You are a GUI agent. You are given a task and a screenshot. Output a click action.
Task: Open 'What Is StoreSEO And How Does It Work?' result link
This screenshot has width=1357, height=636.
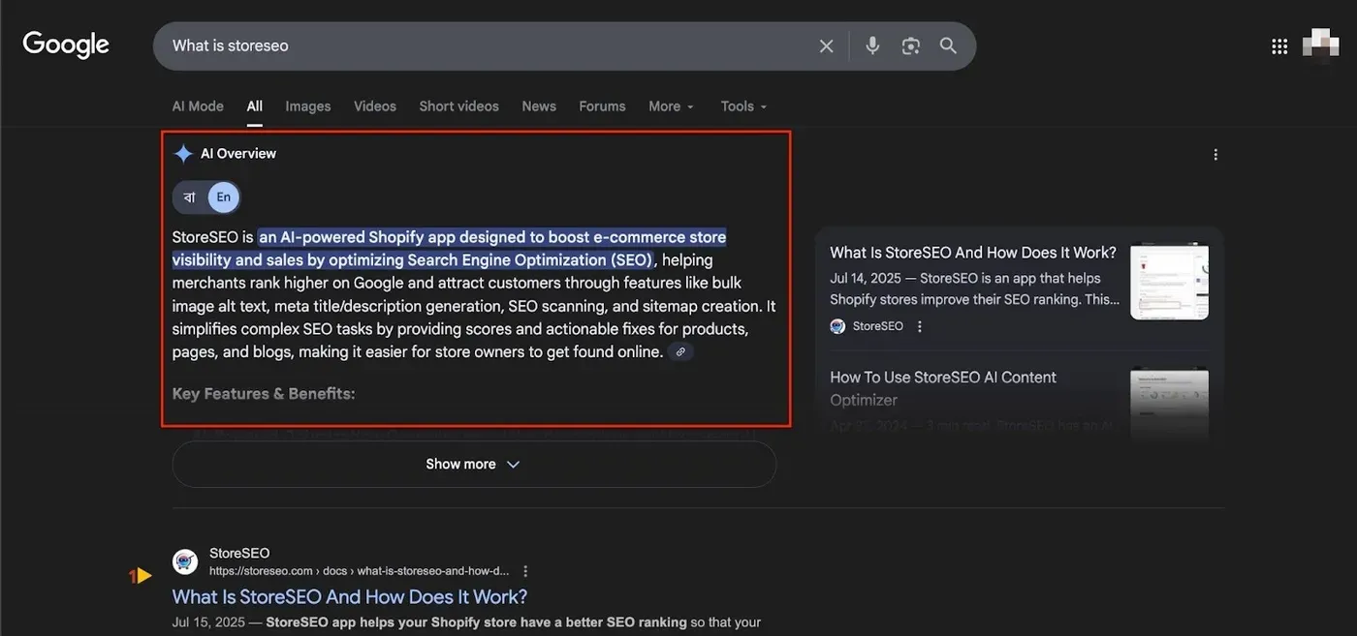[350, 596]
